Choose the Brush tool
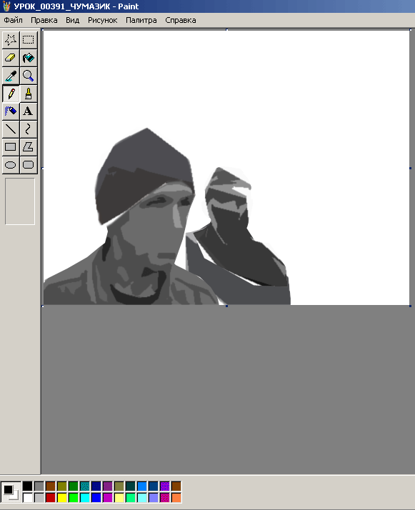Viewport: 415px width, 510px height. pyautogui.click(x=29, y=94)
